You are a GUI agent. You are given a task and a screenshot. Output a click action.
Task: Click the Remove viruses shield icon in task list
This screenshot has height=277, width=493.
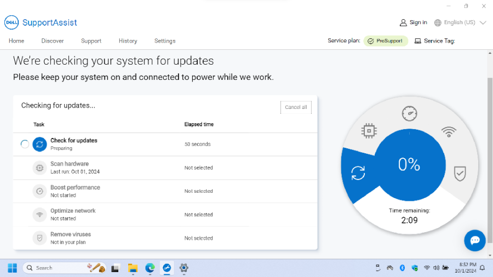tap(39, 238)
